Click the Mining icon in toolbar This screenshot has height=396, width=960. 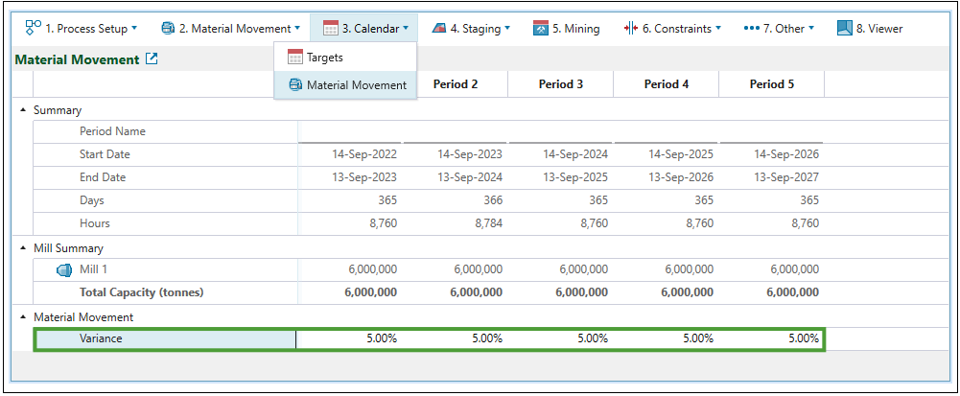[x=541, y=28]
